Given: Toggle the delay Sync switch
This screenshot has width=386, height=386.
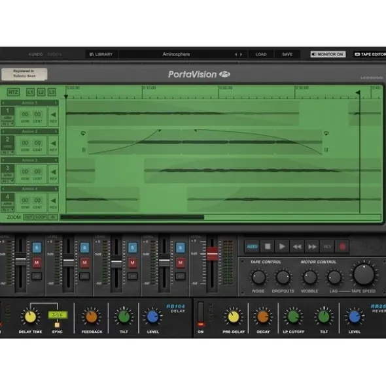Looking at the screenshot, I should (x=57, y=325).
